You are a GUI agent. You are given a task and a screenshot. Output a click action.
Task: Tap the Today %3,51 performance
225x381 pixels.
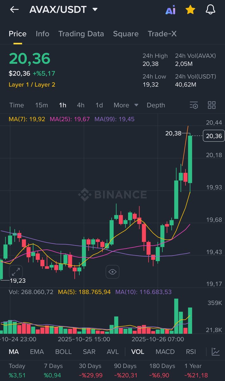click(17, 371)
